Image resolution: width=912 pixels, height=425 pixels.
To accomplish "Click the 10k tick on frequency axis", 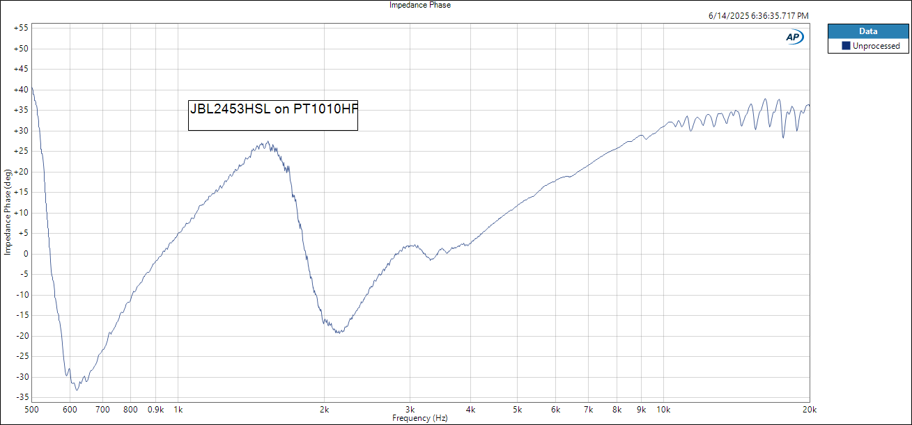I will click(663, 409).
